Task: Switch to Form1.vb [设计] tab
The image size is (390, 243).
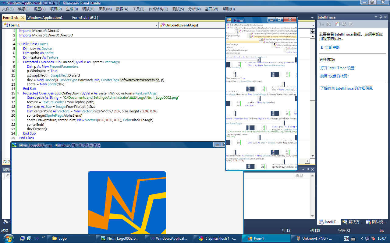Action: click(x=85, y=18)
